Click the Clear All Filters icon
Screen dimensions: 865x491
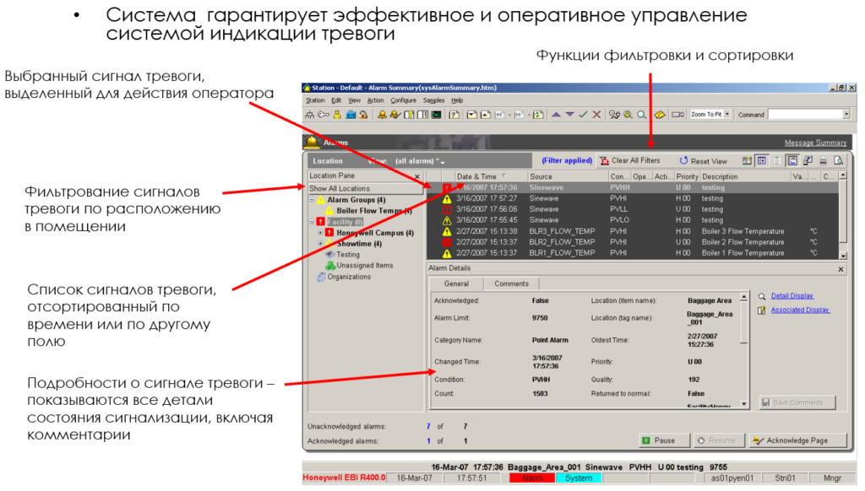point(603,160)
